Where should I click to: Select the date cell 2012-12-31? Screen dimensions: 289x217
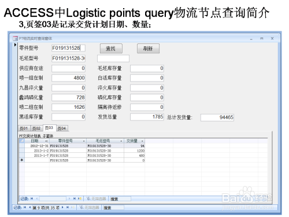pos(37,146)
